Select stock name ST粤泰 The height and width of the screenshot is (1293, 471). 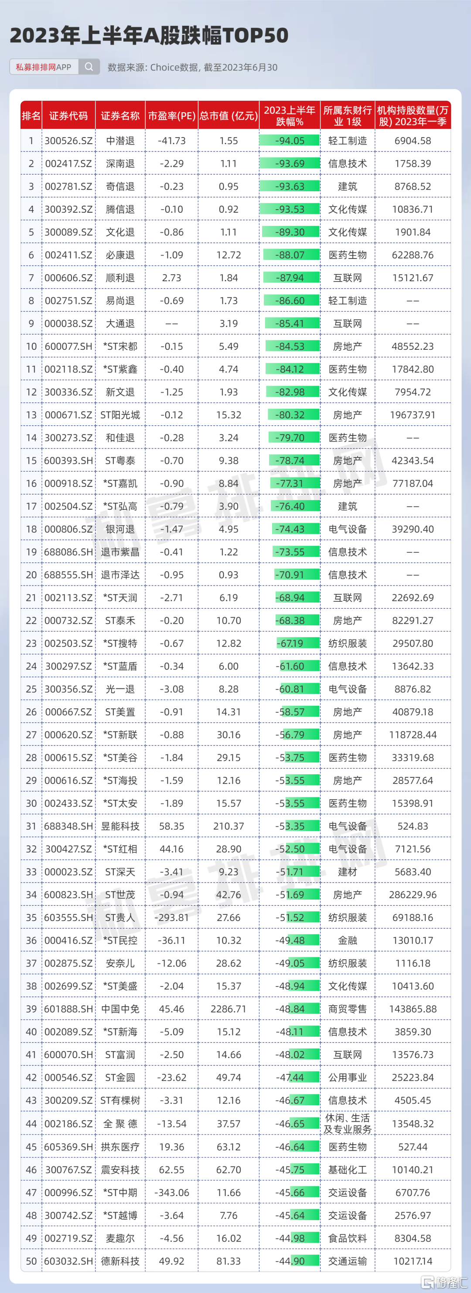pyautogui.click(x=120, y=460)
